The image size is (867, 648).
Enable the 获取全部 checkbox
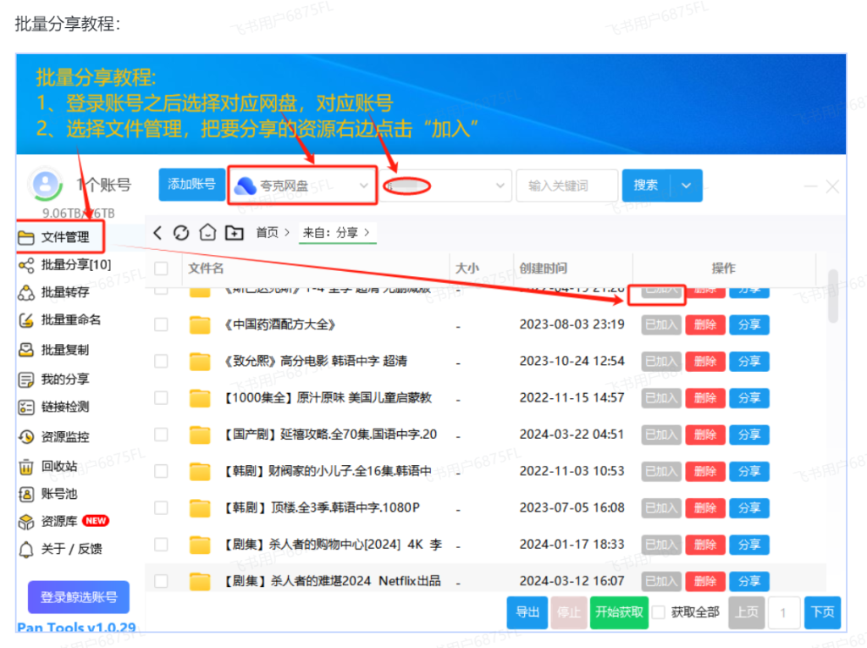658,612
